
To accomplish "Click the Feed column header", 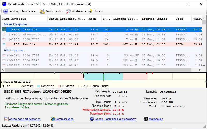I will (x=179, y=19).
